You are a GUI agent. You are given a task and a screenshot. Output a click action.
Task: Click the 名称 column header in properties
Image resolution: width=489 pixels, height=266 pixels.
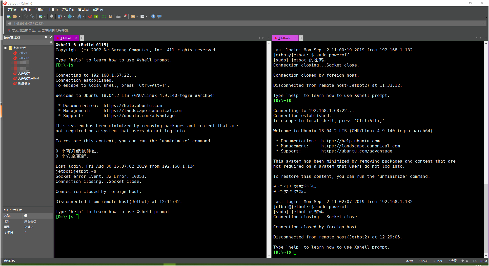click(x=13, y=216)
